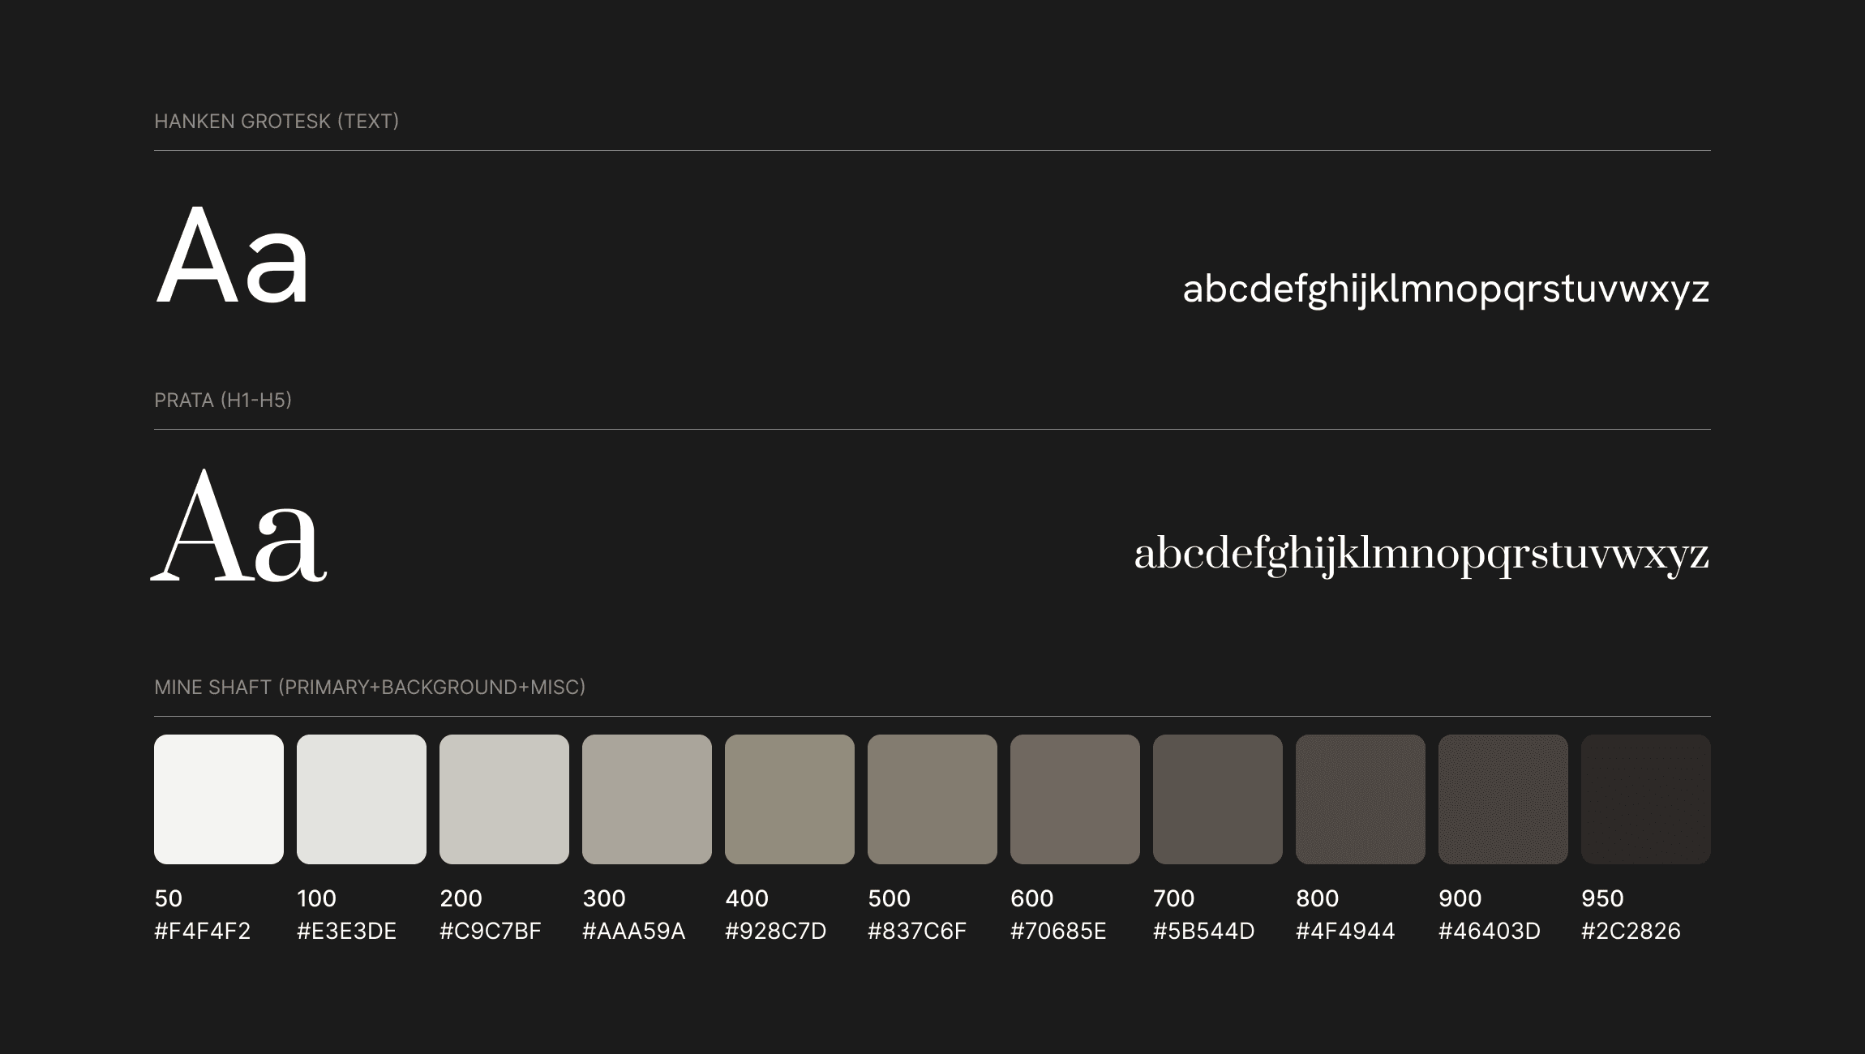Click the #F4F4F2 hex code text
1865x1054 pixels.
pyautogui.click(x=203, y=931)
